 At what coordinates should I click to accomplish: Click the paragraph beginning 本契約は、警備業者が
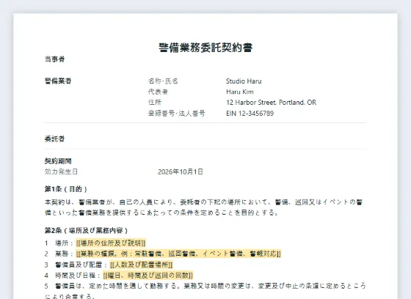coord(204,207)
